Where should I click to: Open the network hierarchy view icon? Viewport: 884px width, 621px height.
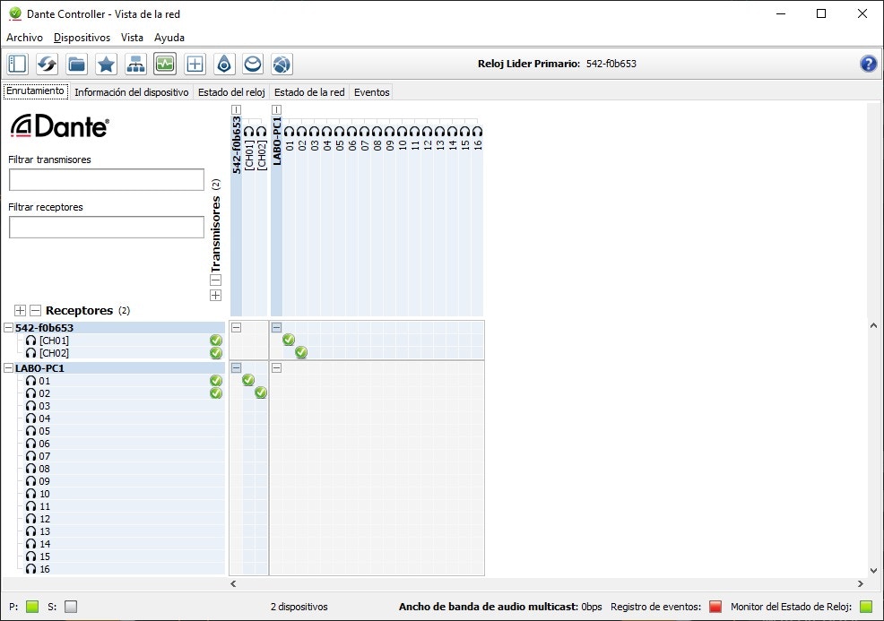[x=135, y=65]
